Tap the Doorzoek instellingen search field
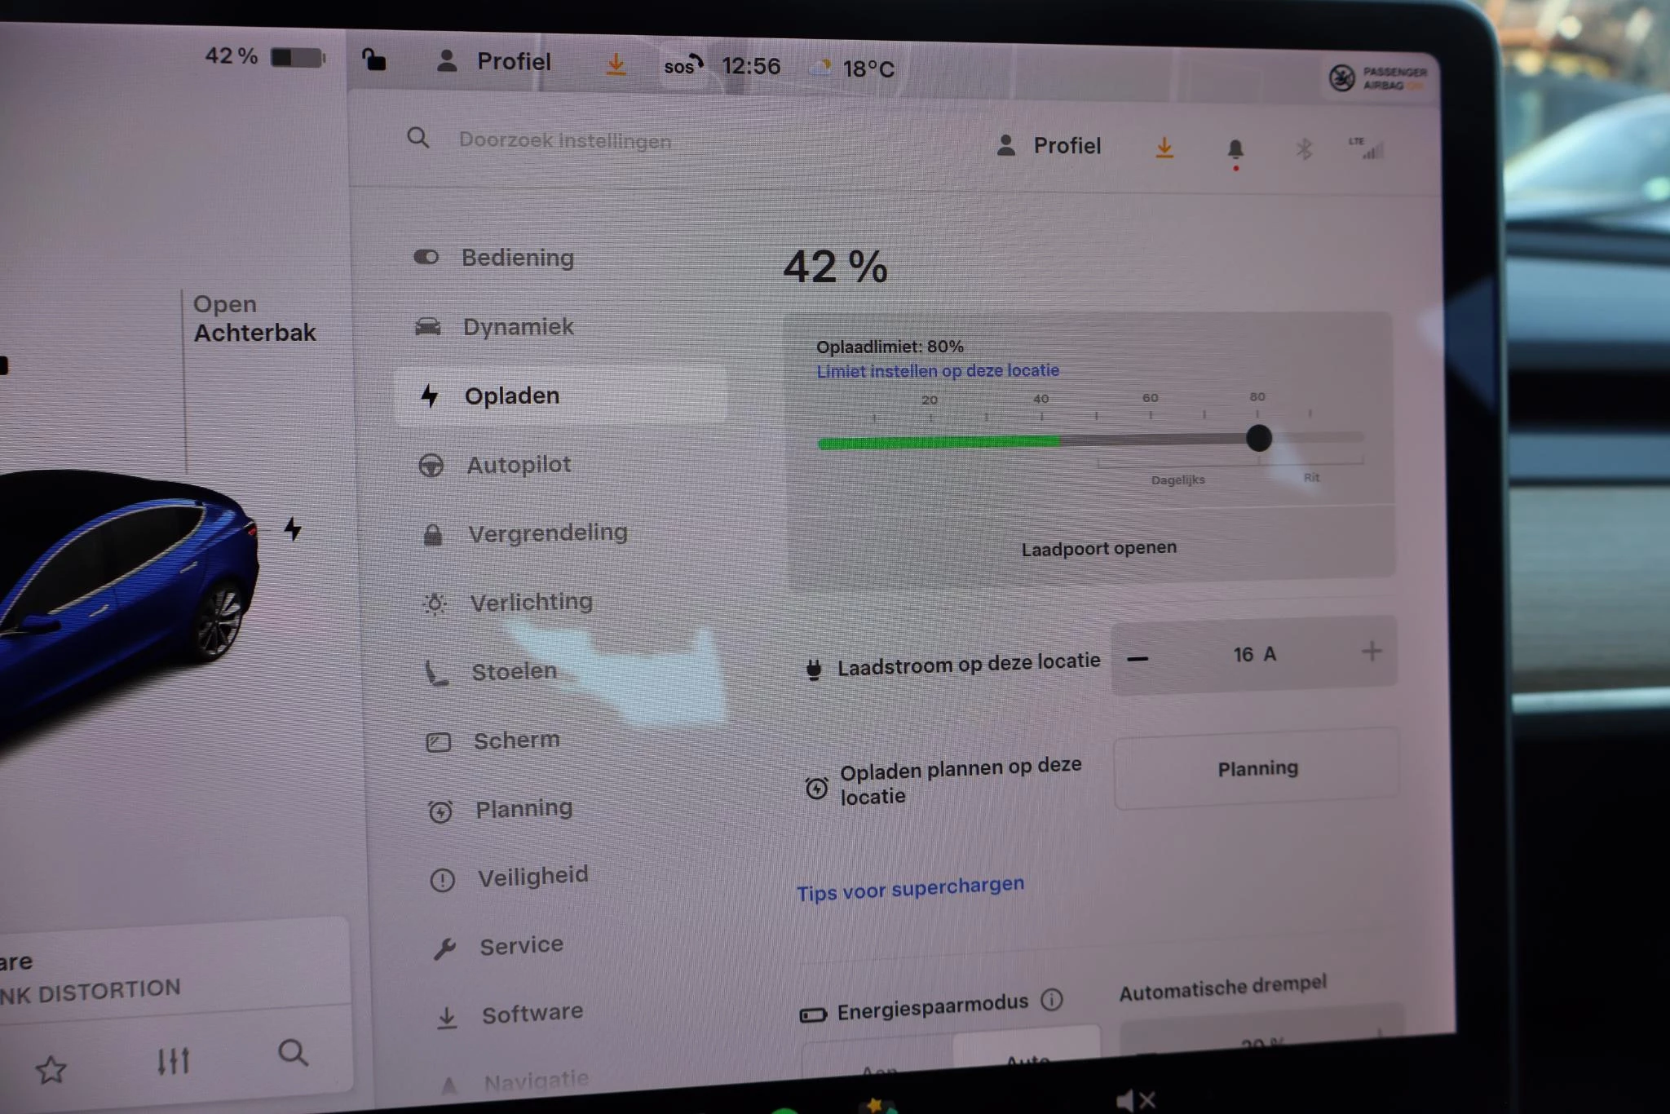1670x1114 pixels. pos(564,140)
